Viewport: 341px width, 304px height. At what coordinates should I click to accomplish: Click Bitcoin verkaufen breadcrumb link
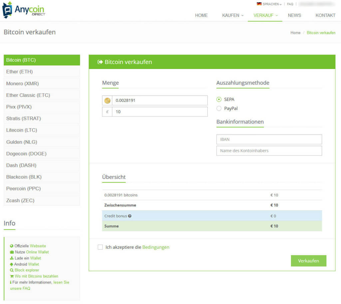(321, 33)
